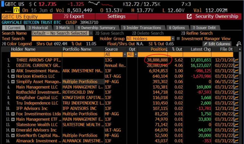Open chart icon for Emerald Advisers row
The height and width of the screenshot is (144, 244).
(236, 130)
